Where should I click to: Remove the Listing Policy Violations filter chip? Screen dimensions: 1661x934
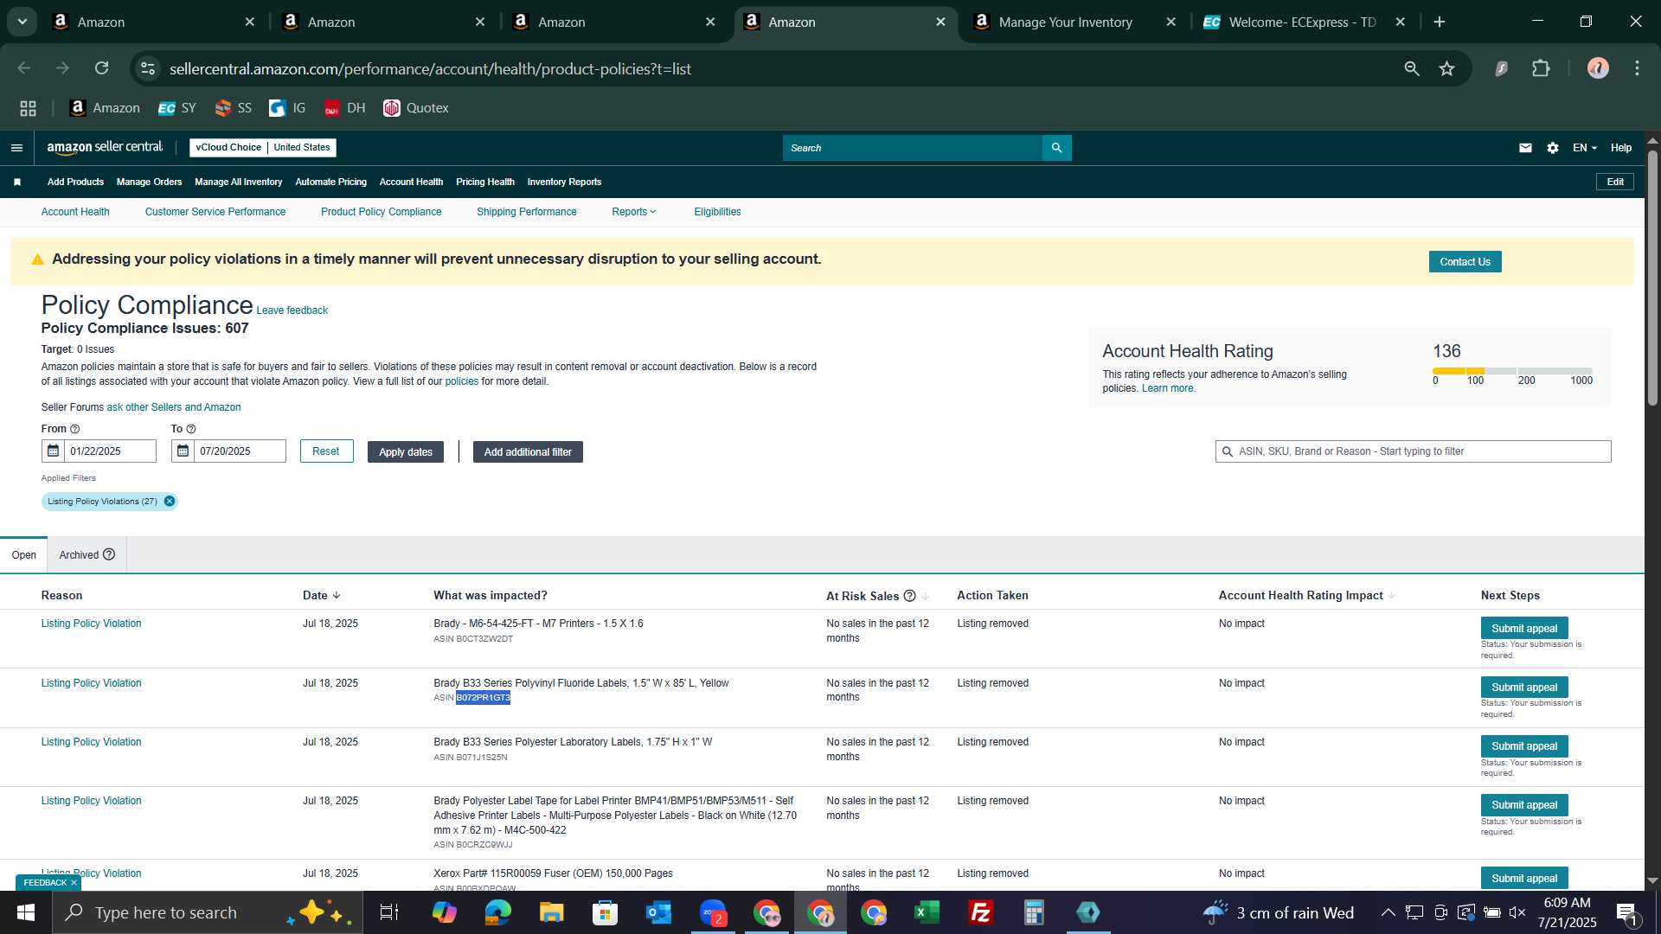(x=170, y=502)
